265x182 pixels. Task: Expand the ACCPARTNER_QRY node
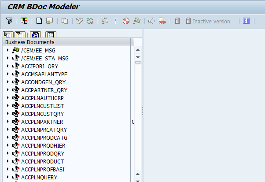7,90
